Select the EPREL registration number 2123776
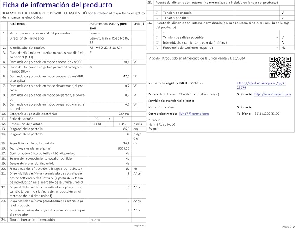The width and height of the screenshot is (295, 228). (x=197, y=83)
